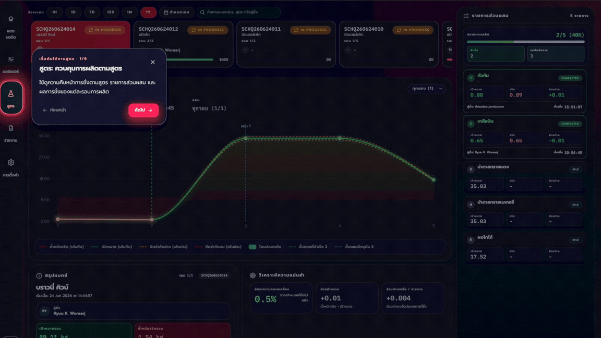The height and width of the screenshot is (338, 601).
Task: Click the +0.01 total difference card
Action: (x=347, y=298)
